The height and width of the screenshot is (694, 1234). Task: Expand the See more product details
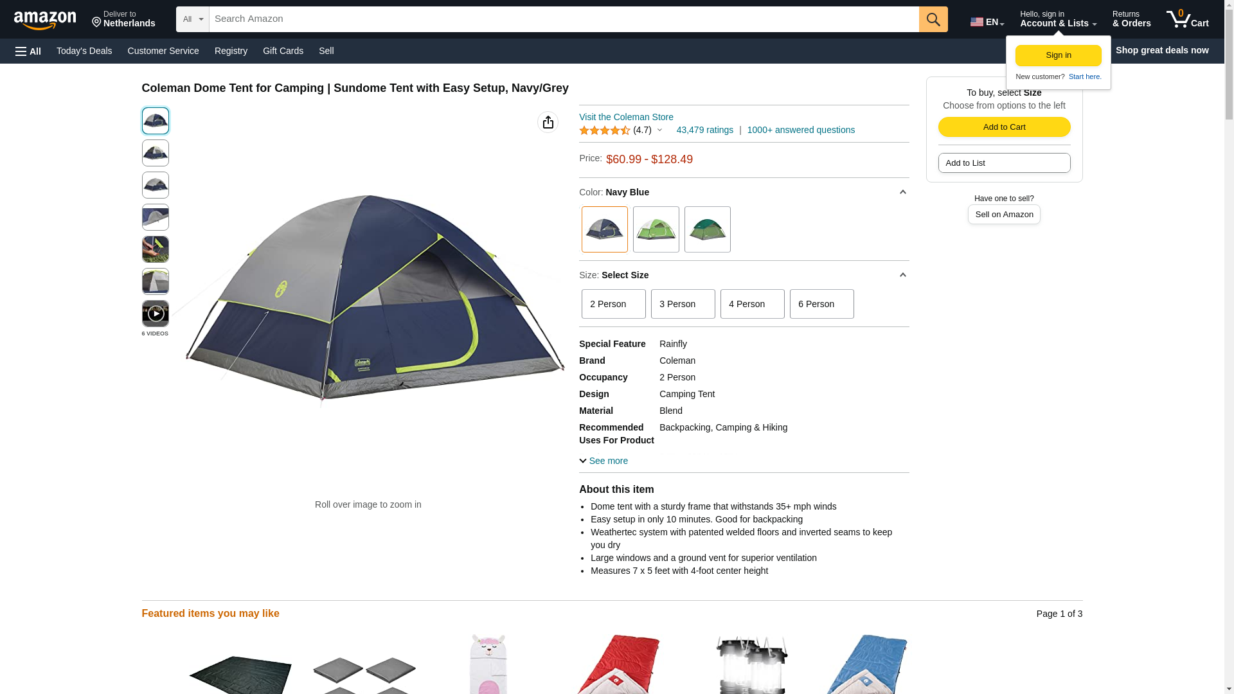tap(604, 461)
